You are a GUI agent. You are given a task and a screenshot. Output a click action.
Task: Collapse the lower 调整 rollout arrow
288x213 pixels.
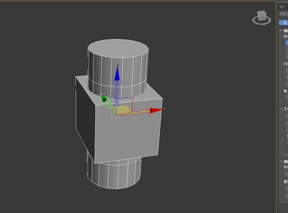click(281, 161)
